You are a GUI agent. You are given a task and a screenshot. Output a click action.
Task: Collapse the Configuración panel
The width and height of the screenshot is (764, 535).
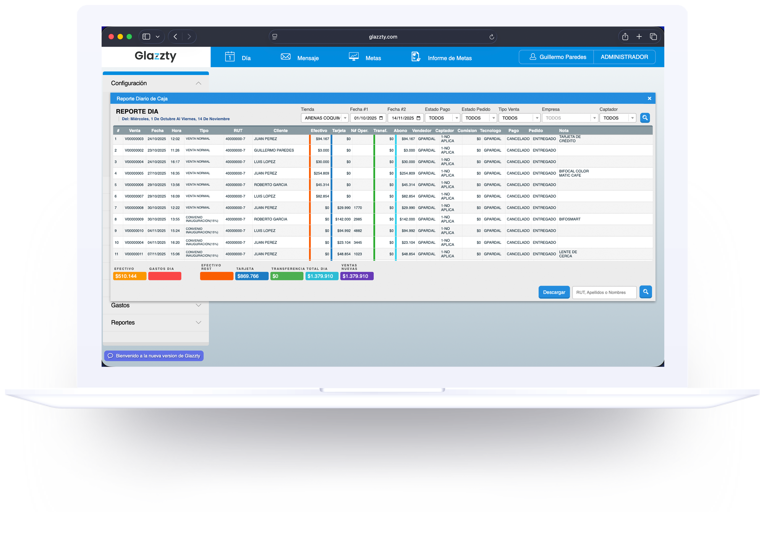pyautogui.click(x=198, y=83)
